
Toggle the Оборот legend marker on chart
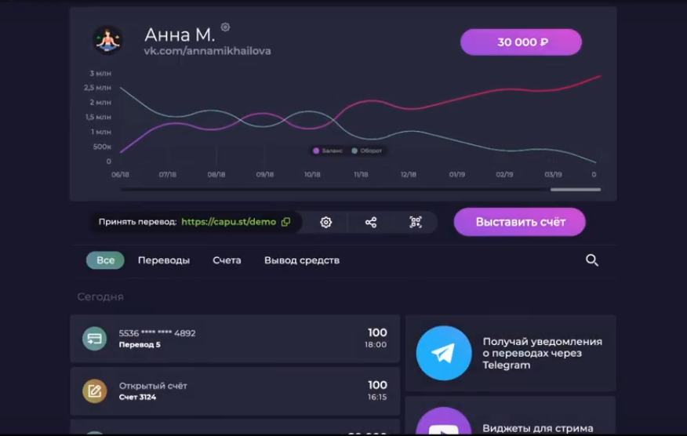354,151
